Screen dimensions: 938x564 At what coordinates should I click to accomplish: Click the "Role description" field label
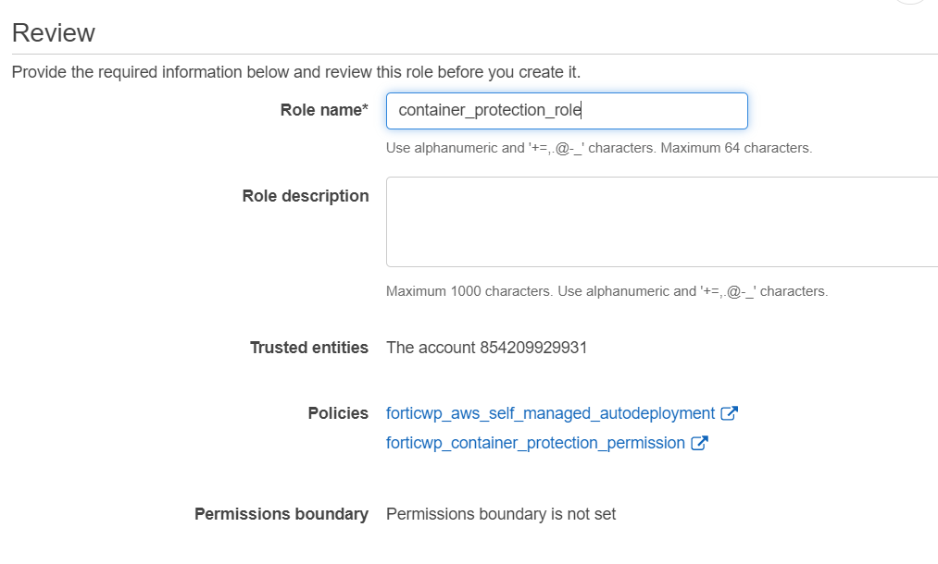(x=306, y=196)
